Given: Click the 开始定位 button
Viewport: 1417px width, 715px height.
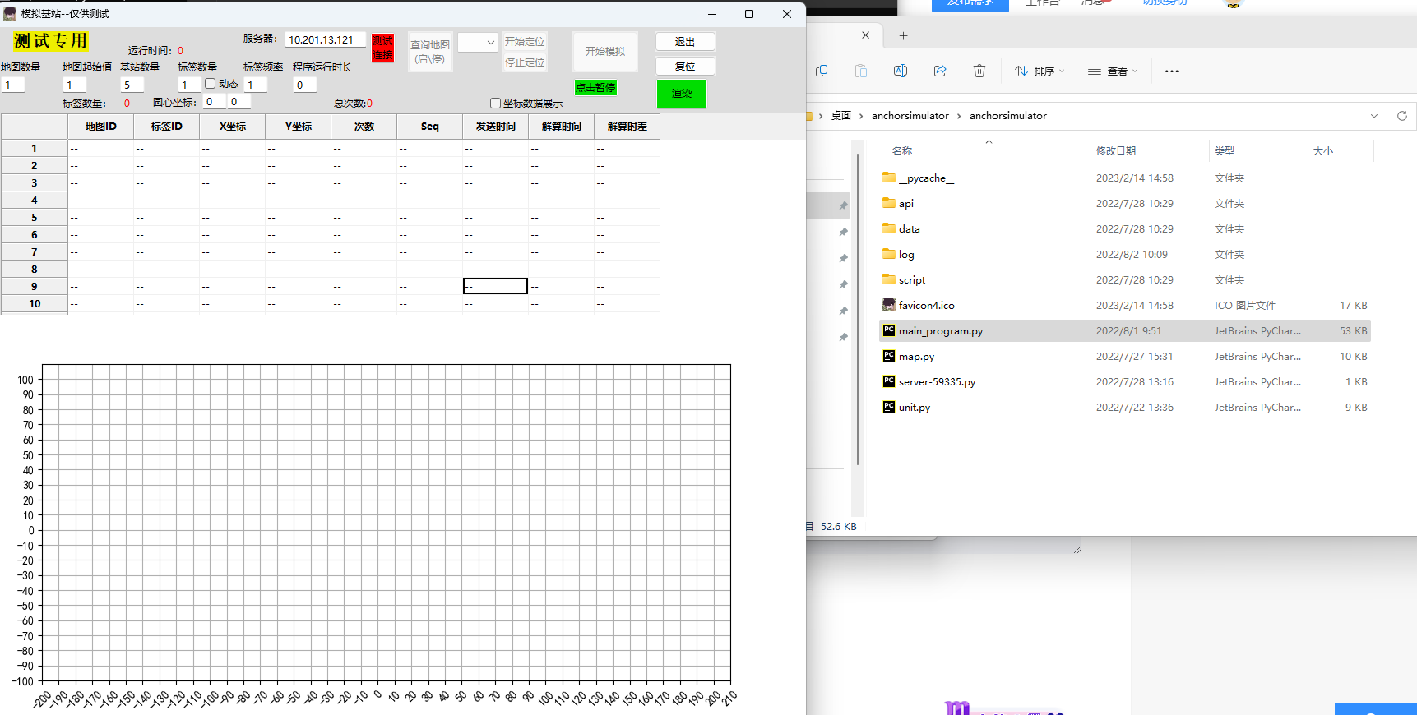Looking at the screenshot, I should click(525, 42).
